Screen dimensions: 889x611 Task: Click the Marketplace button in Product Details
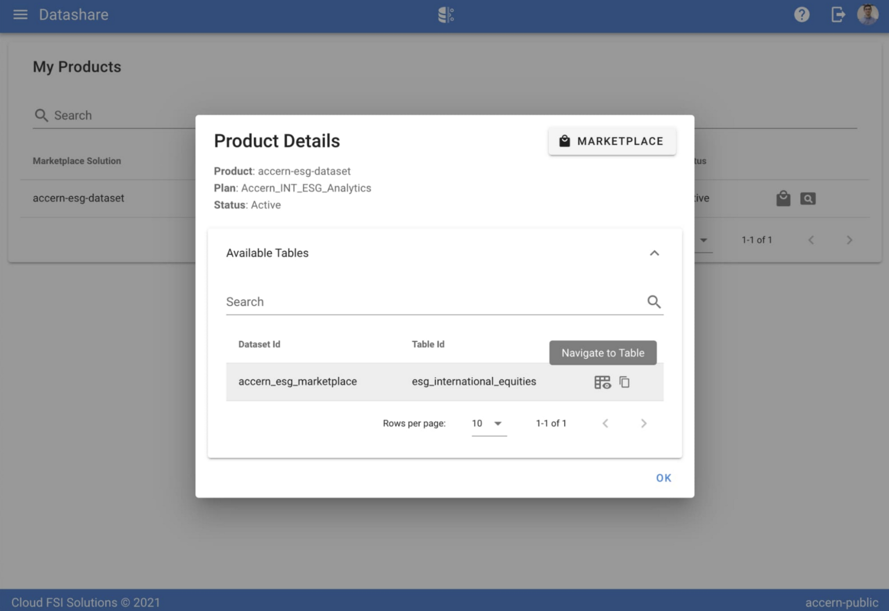[x=612, y=141]
